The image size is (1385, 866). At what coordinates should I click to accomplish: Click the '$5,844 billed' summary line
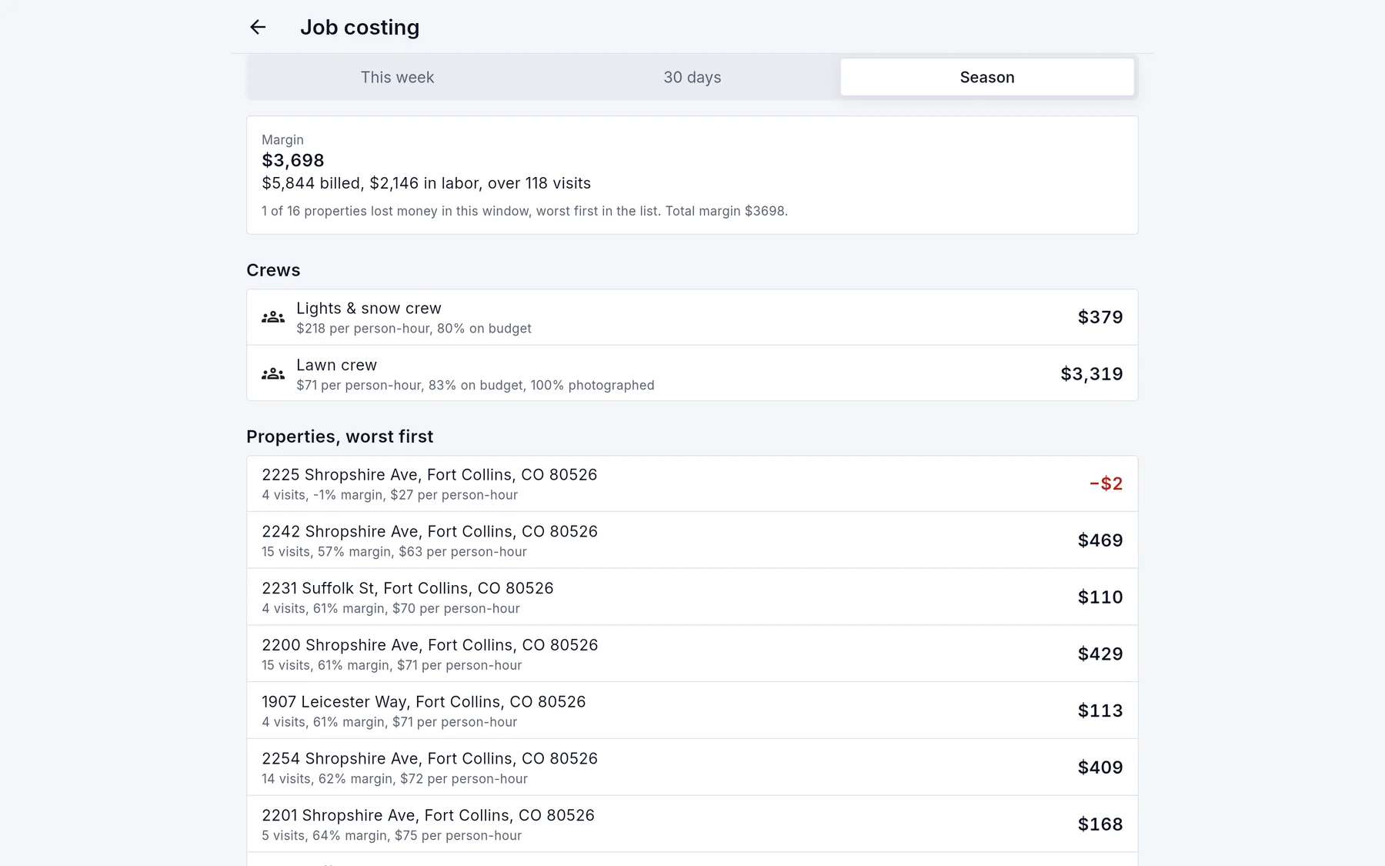(x=426, y=183)
